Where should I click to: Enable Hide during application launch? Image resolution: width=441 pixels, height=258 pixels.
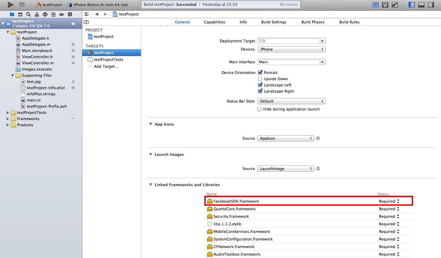(x=260, y=109)
